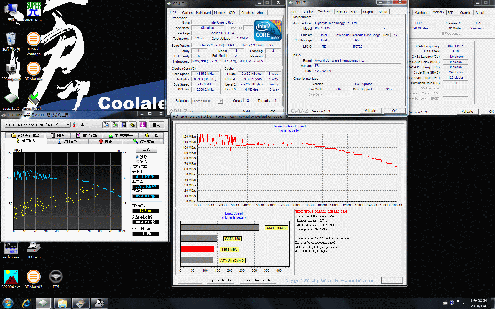Viewport: 495px width, 309px height.
Task: Switch to HD Tune disk info tab
Action: tap(67, 141)
